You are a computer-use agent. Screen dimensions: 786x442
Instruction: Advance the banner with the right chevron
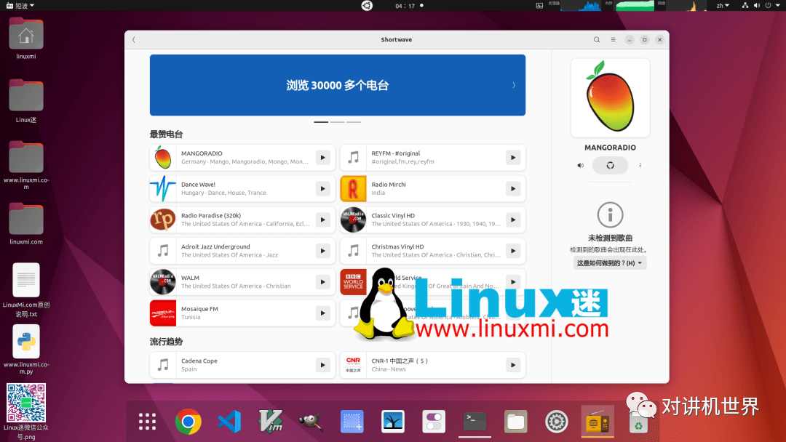click(514, 85)
